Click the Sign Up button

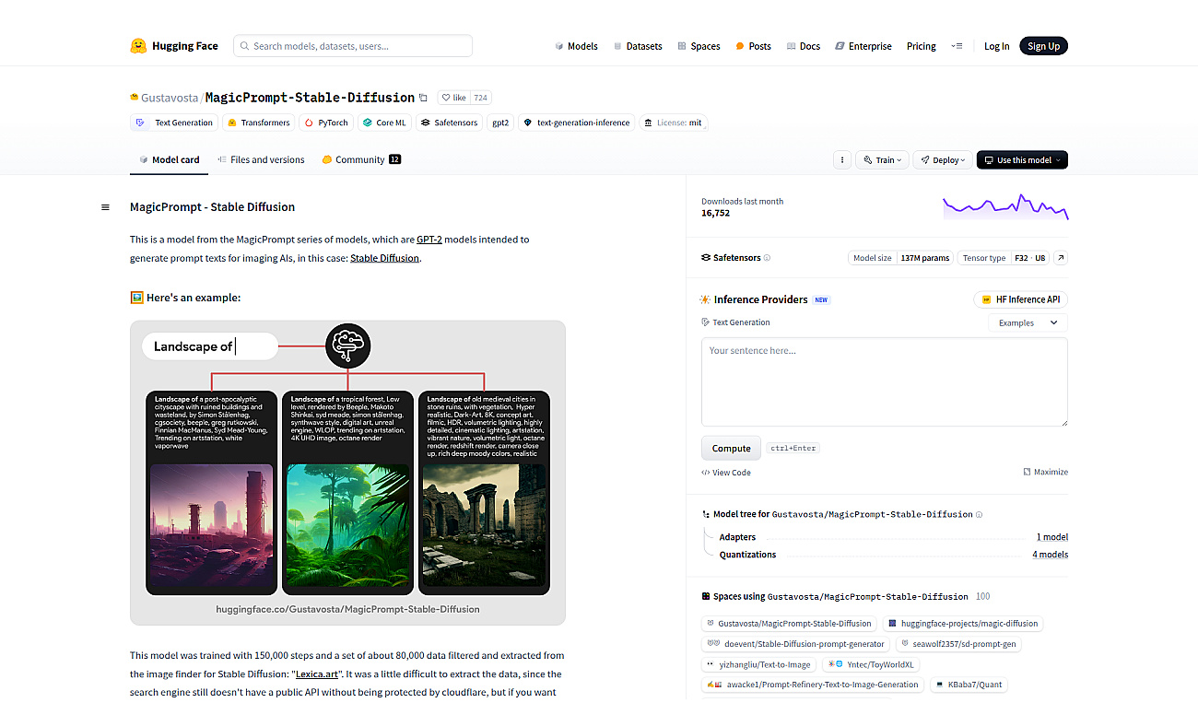point(1043,46)
